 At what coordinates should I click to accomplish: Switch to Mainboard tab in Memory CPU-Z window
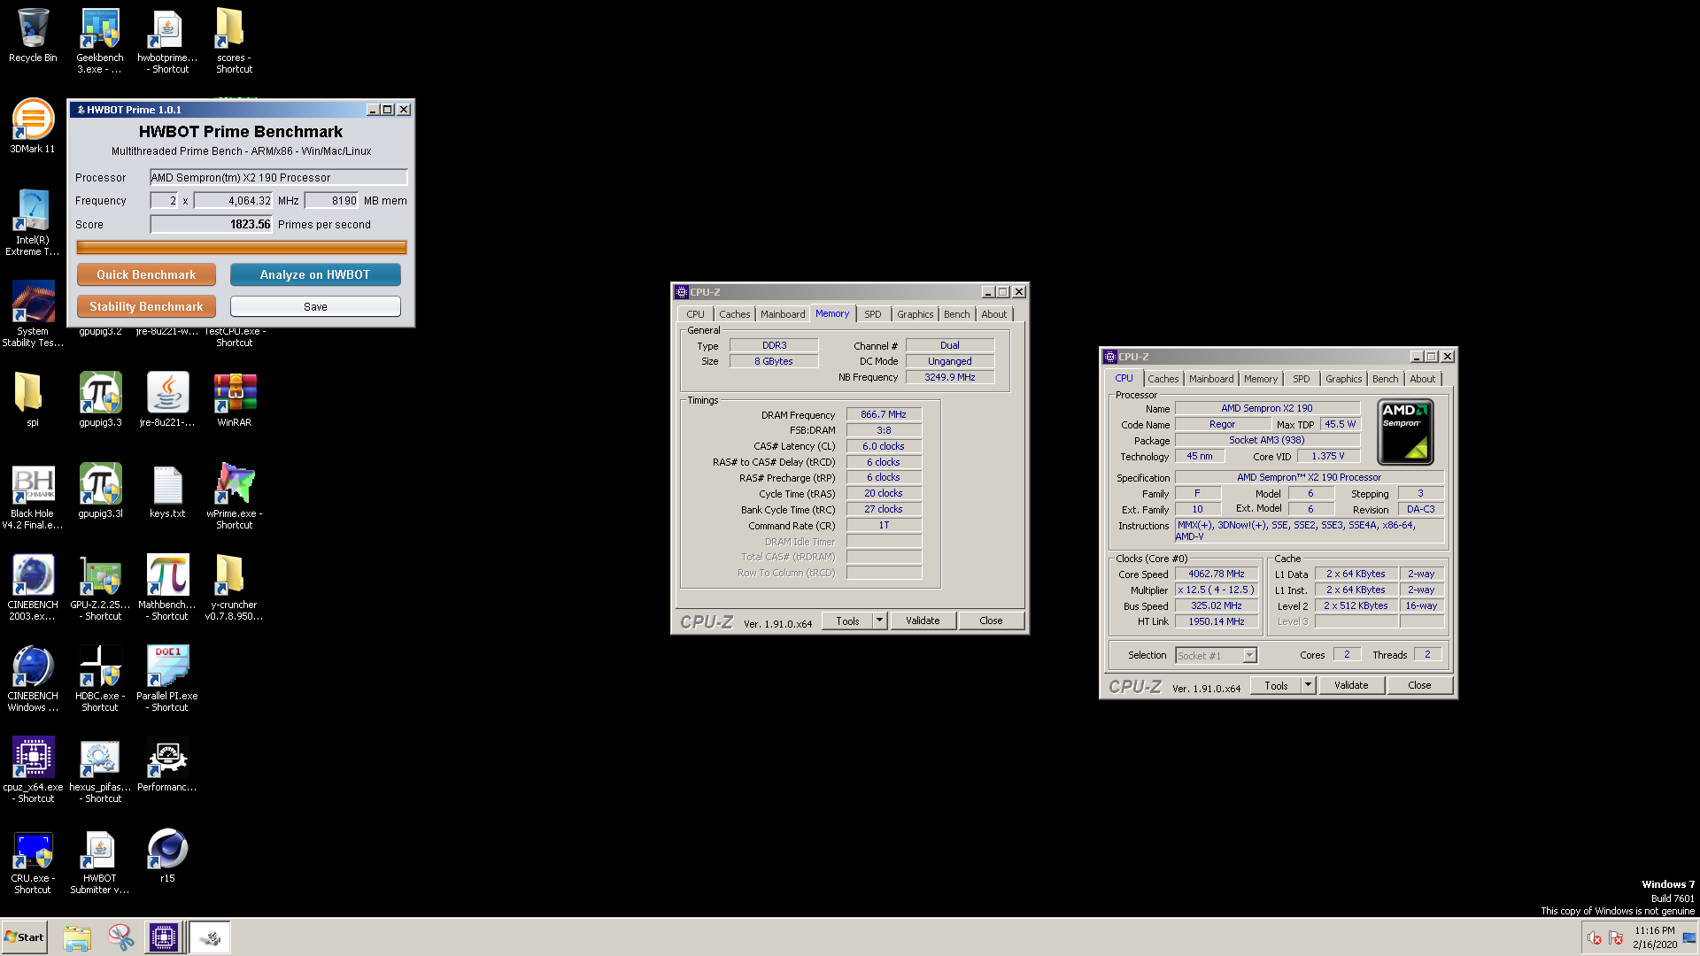(x=783, y=314)
